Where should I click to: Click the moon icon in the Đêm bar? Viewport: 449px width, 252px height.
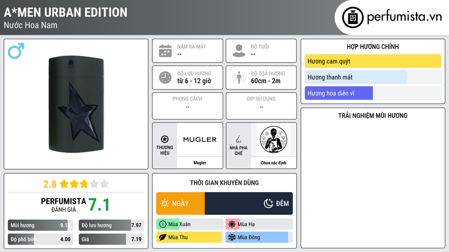(268, 203)
